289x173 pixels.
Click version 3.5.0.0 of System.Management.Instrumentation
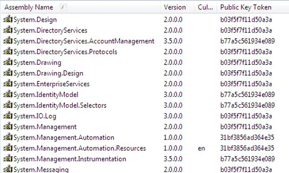pos(173,159)
